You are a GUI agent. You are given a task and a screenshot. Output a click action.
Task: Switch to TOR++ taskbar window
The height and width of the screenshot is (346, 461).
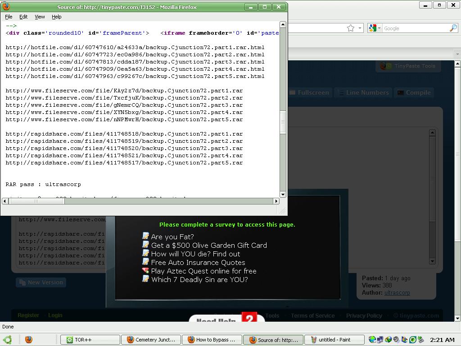click(x=90, y=340)
